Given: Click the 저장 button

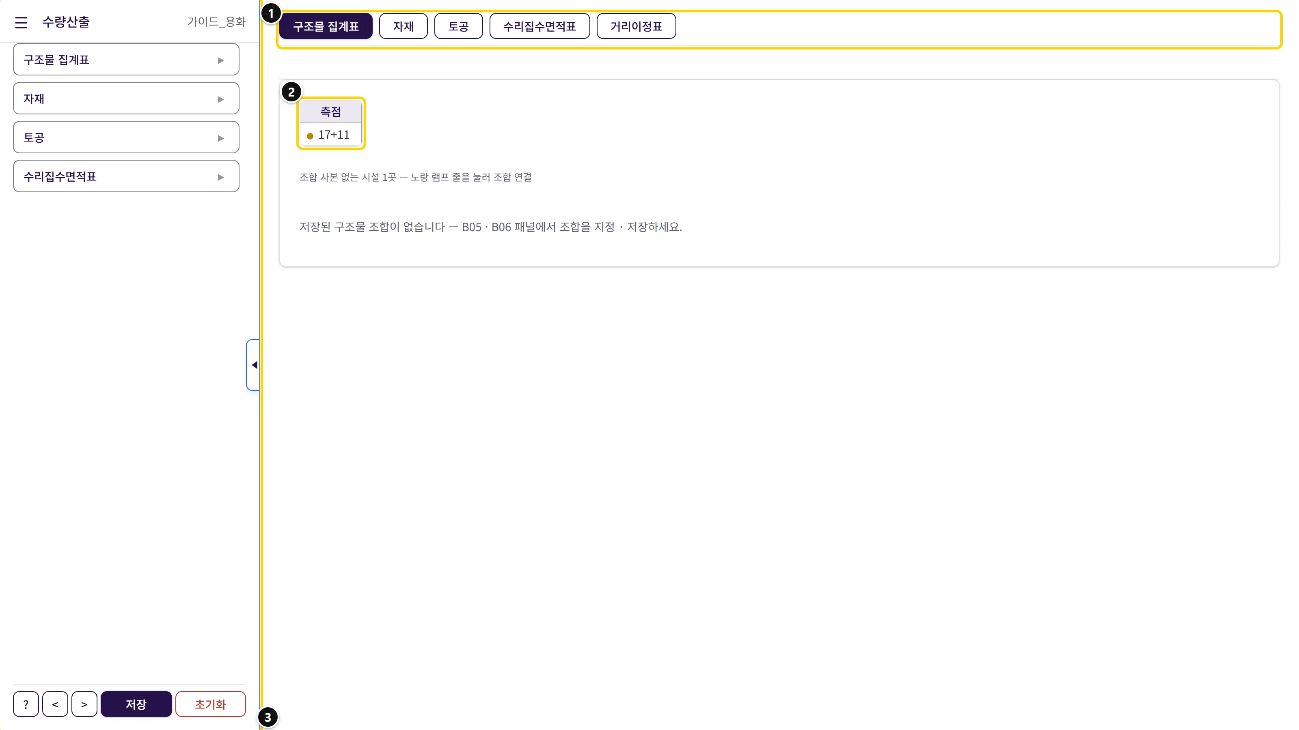Looking at the screenshot, I should pos(136,704).
